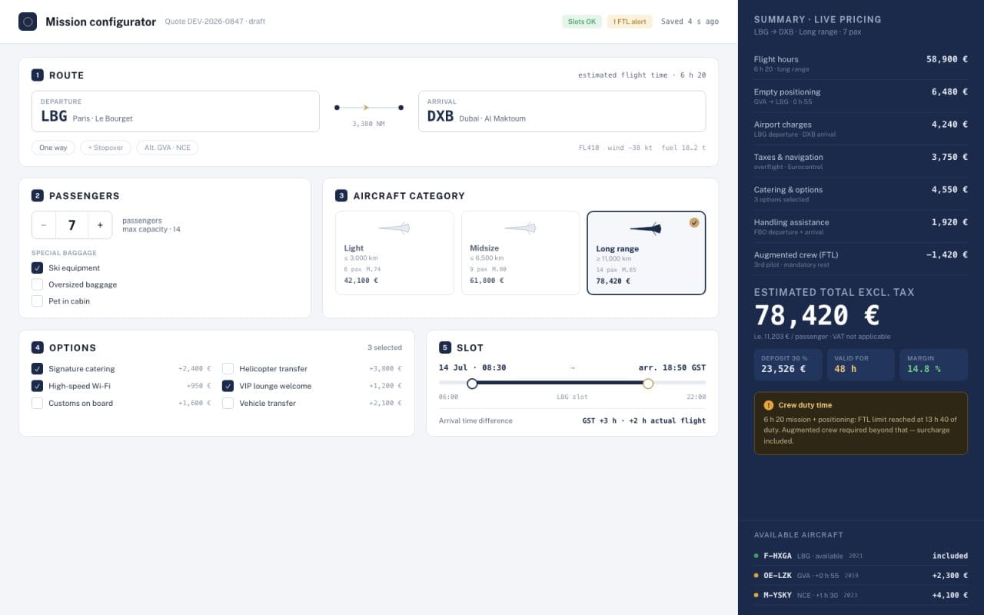The width and height of the screenshot is (984, 615).
Task: Click the step 2 Passengers number badge
Action: click(x=38, y=196)
